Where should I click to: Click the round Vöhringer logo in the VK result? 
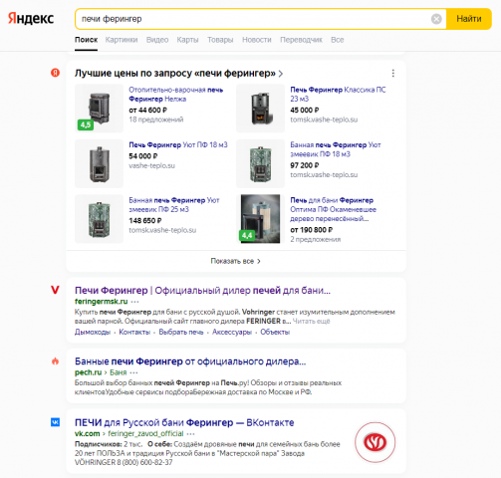tap(375, 442)
